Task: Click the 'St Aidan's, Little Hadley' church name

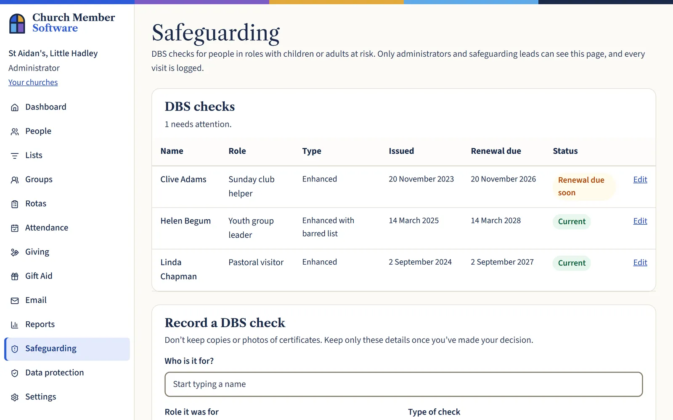Action: coord(53,53)
